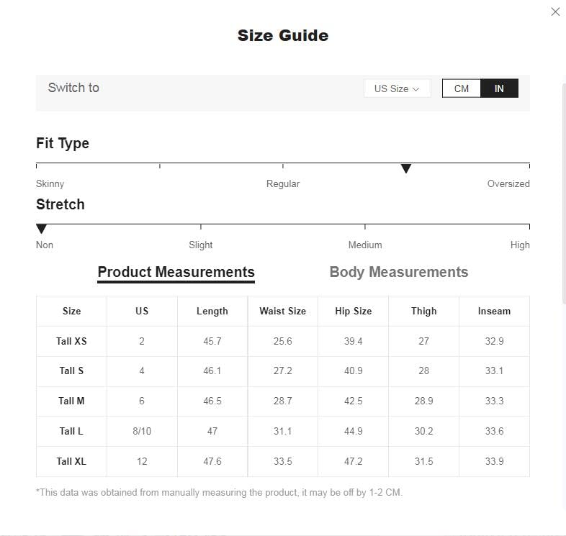The width and height of the screenshot is (566, 536).
Task: Click the Tall S size cell
Action: point(71,371)
